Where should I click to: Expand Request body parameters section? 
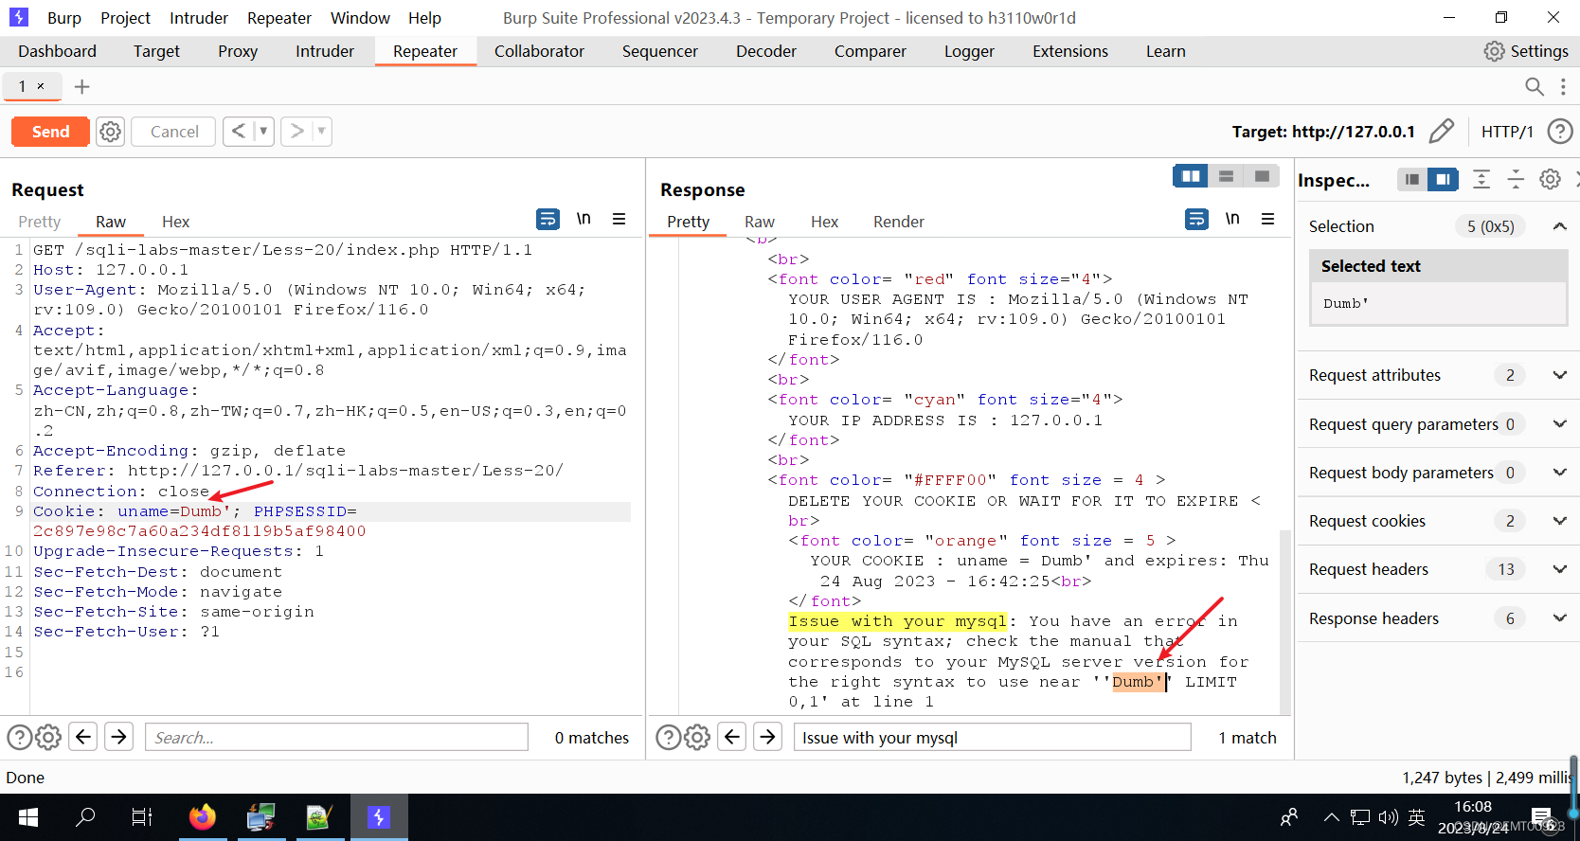pos(1559,473)
